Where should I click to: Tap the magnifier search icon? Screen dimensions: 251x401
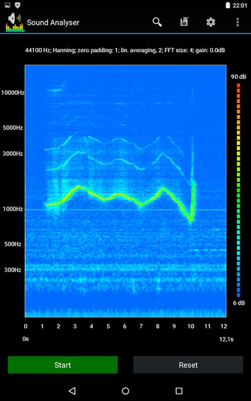pyautogui.click(x=157, y=22)
